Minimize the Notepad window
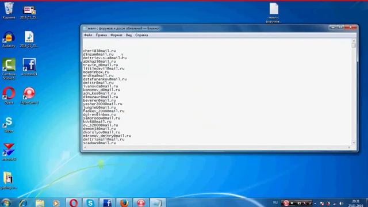This screenshot has height=207, width=368. 333,27
